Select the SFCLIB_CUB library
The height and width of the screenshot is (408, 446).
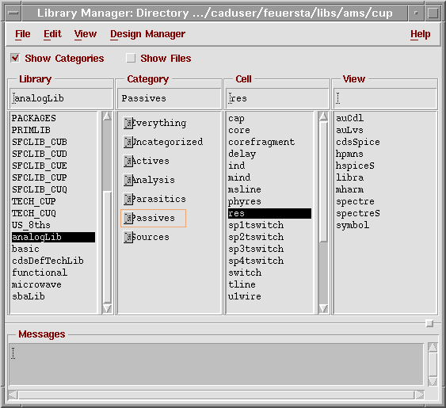(x=40, y=142)
